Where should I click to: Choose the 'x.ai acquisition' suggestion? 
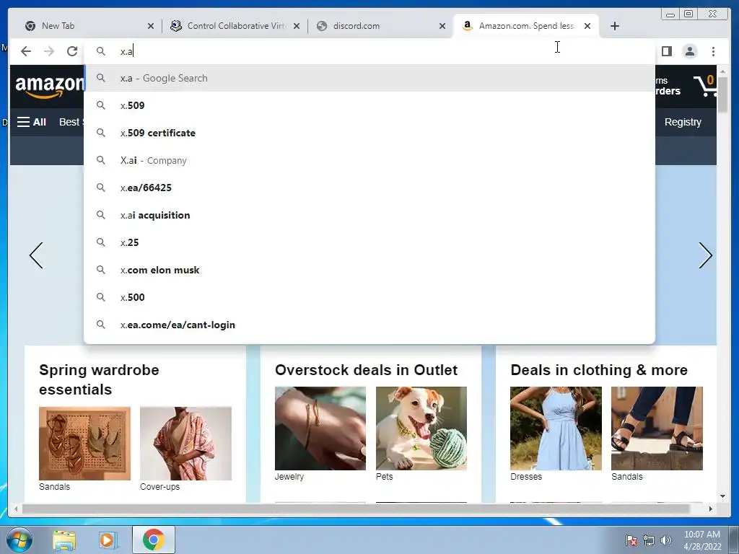pos(369,215)
